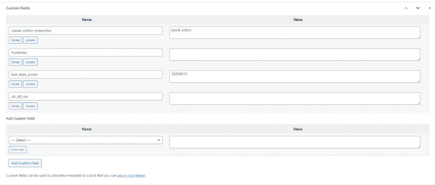The image size is (435, 185).
Task: Delete the test_date_picker field
Action: (x=15, y=84)
